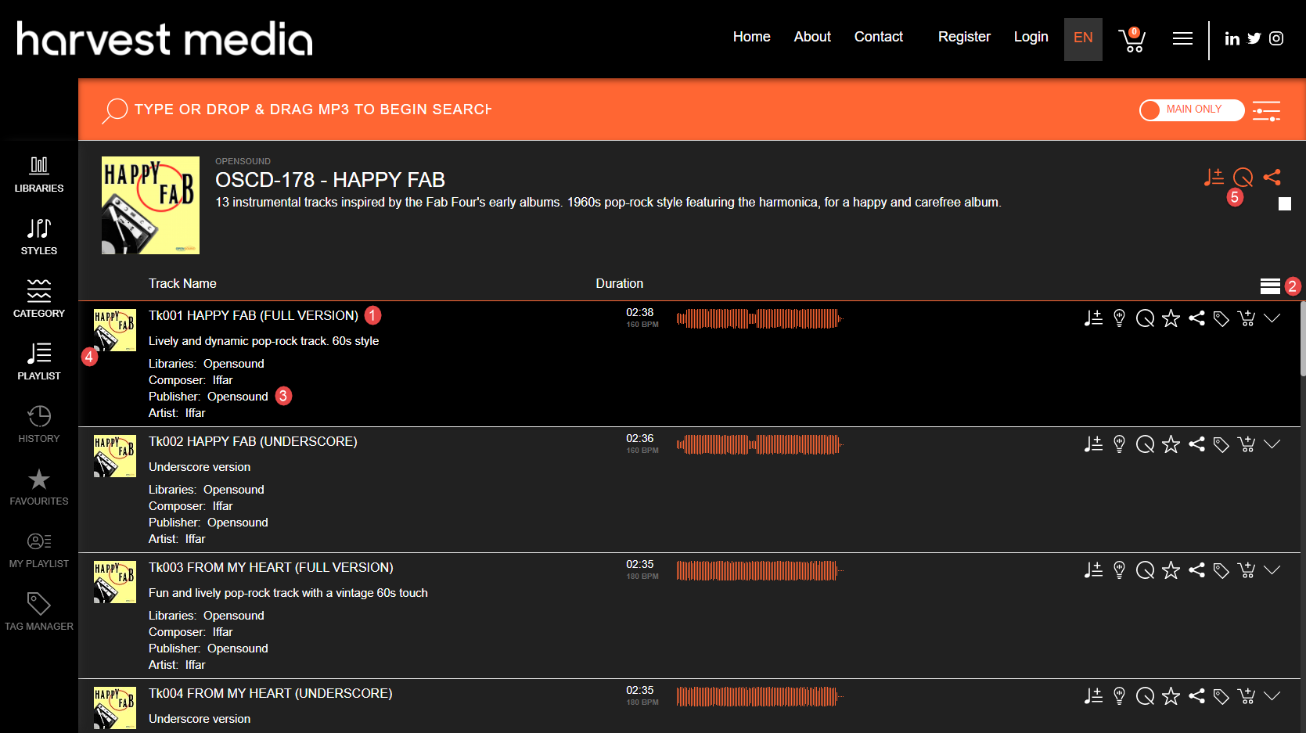The height and width of the screenshot is (733, 1306).
Task: Open the Libraries sidebar icon
Action: coord(39,174)
